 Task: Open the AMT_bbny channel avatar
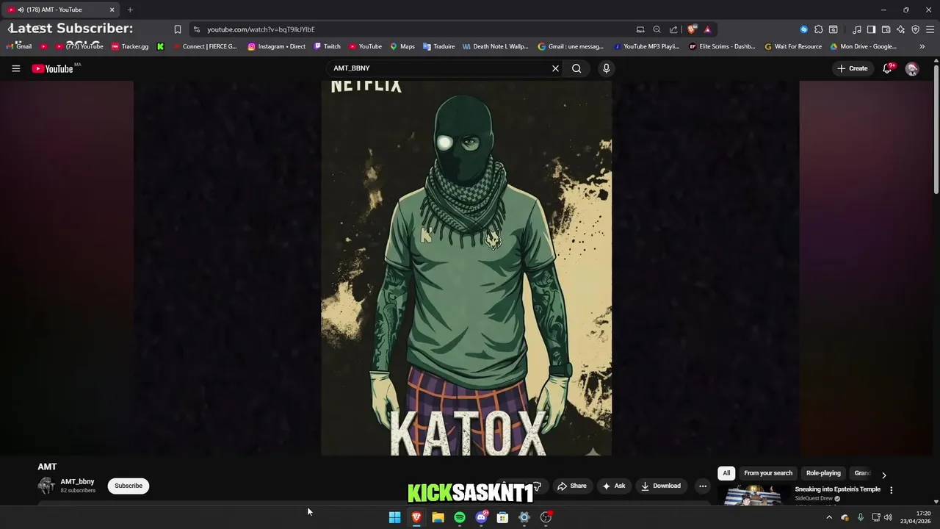point(46,486)
